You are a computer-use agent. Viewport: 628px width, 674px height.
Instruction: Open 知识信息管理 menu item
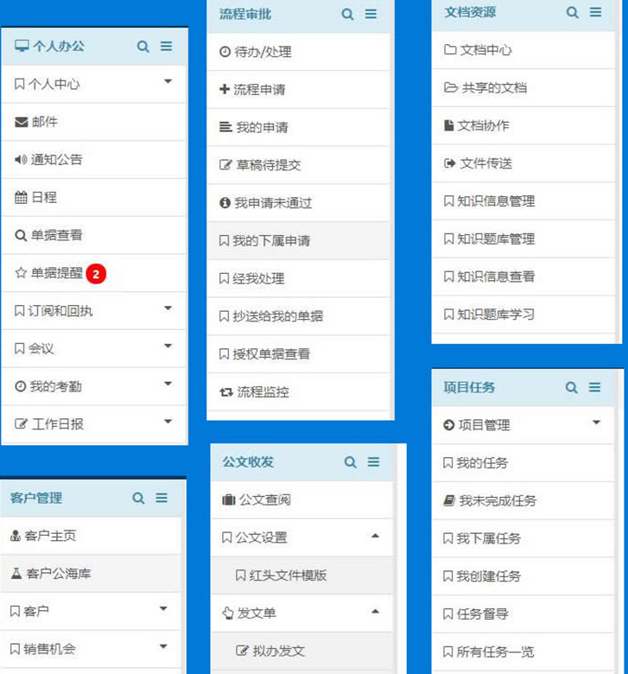coord(523,200)
